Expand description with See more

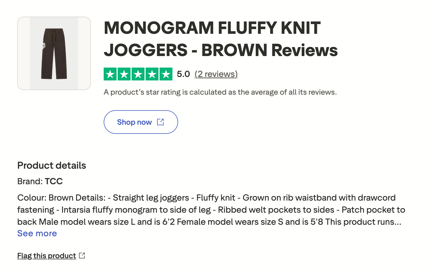point(37,233)
